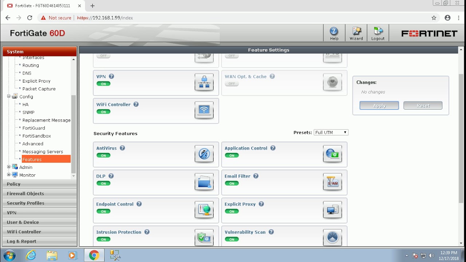Open Messaging Servers config item
This screenshot has width=466, height=262.
tap(43, 152)
